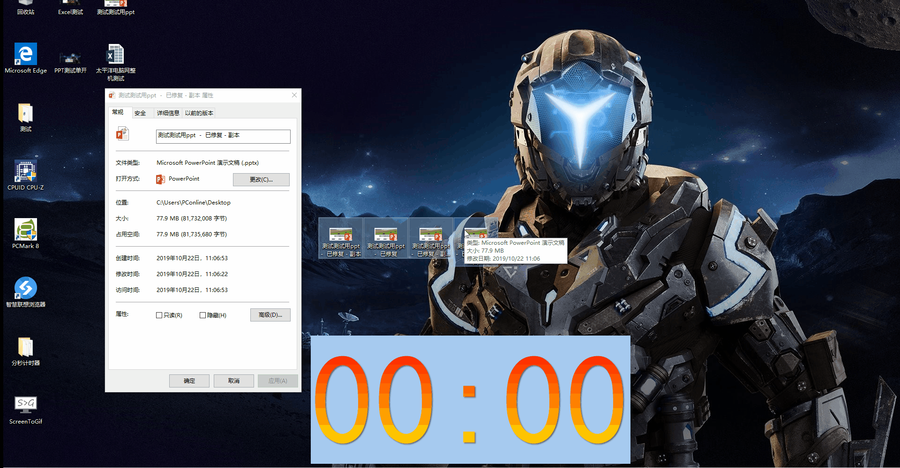Click the location text C:\Users\PConline\Desktop
This screenshot has width=900, height=468.
click(194, 203)
